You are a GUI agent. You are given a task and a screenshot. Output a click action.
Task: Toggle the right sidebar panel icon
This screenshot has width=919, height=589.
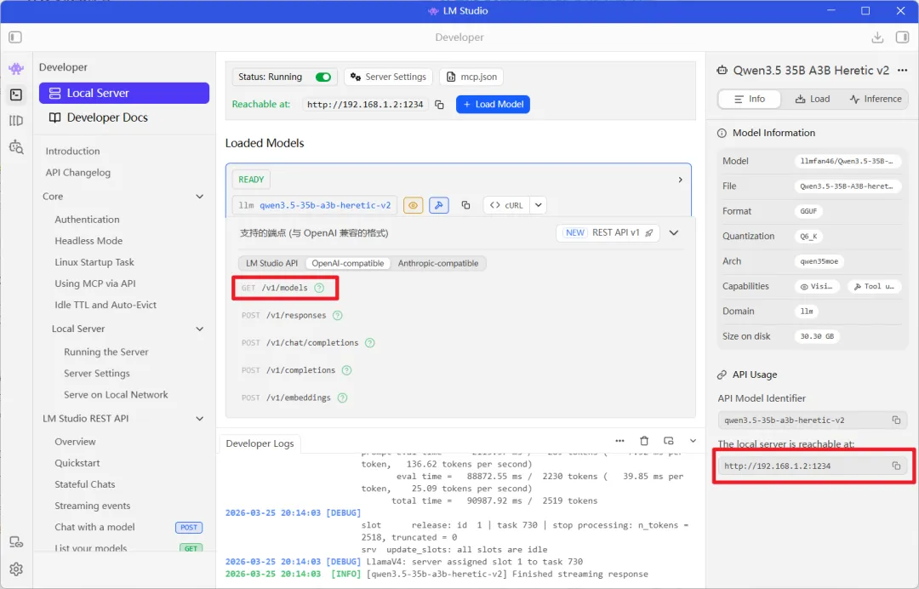(902, 37)
